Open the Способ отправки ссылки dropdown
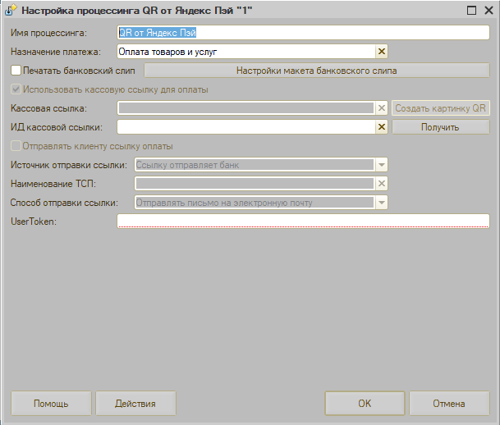This screenshot has width=500, height=425. [381, 203]
